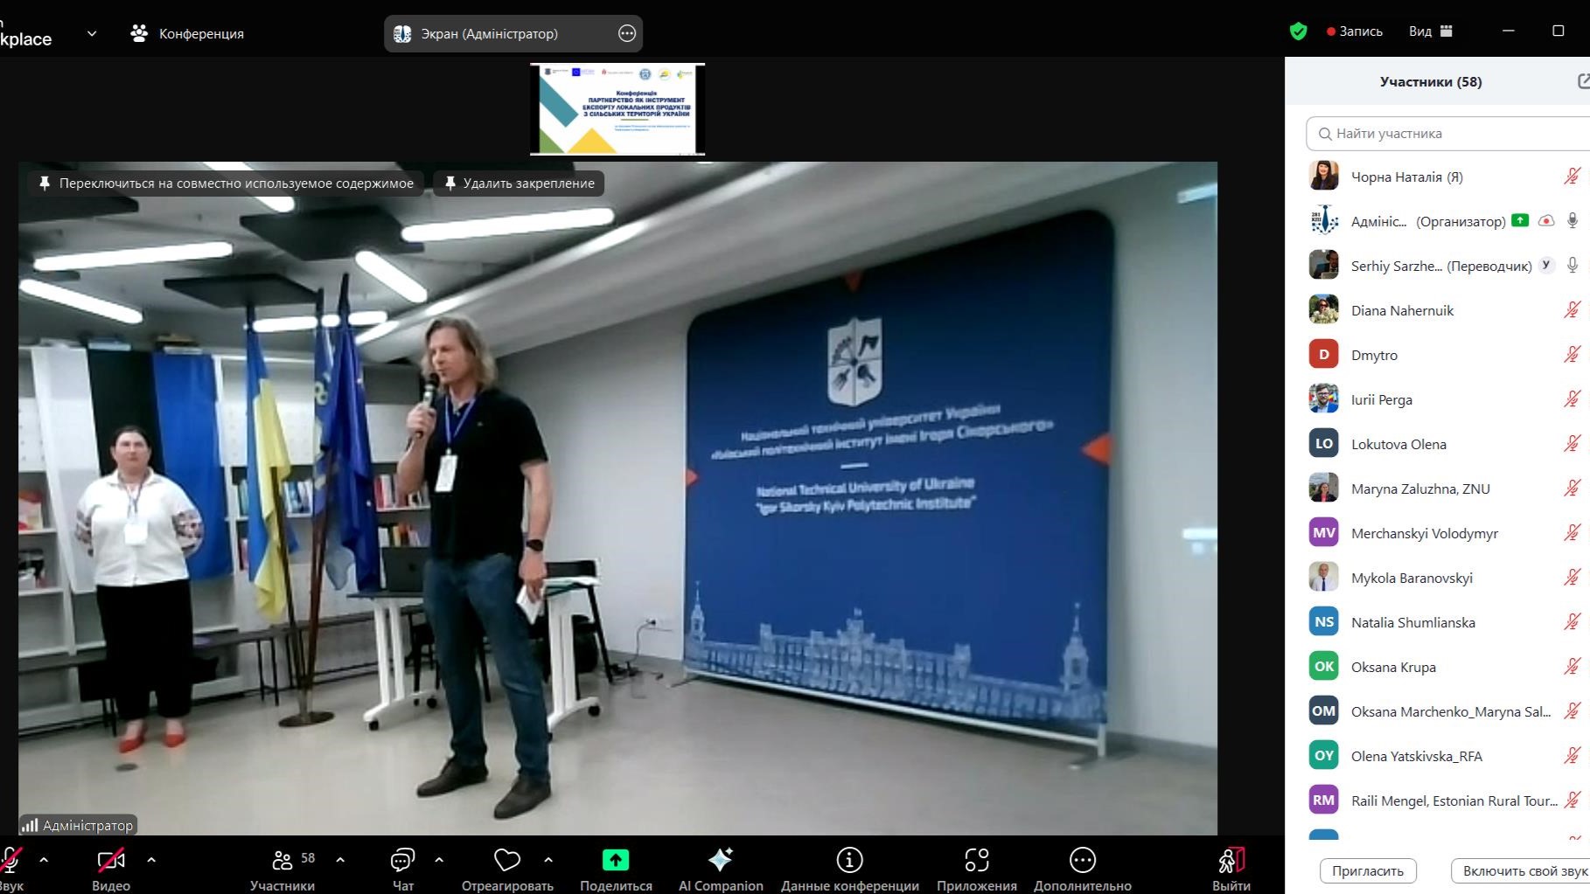
Task: Click the green encryption shield icon
Action: (x=1298, y=31)
